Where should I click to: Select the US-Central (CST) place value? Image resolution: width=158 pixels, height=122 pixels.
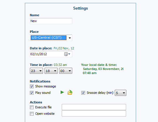[49, 38]
